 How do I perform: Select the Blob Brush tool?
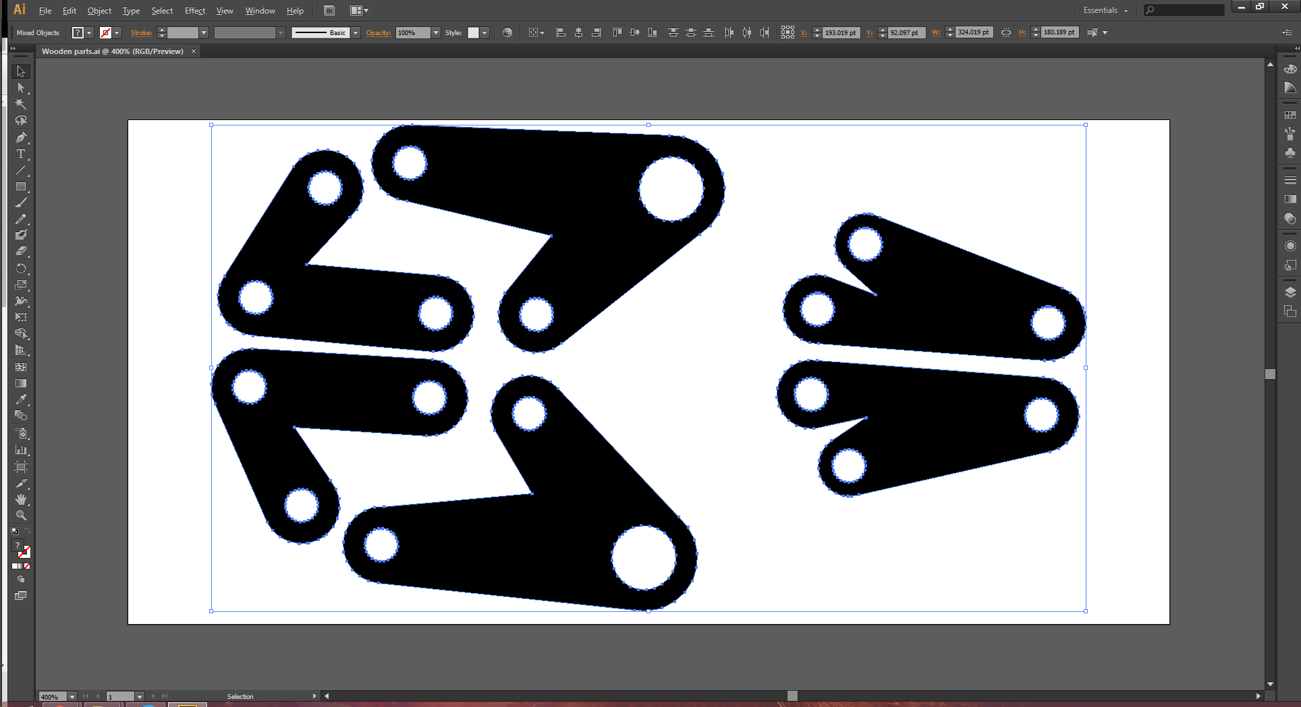(x=21, y=235)
